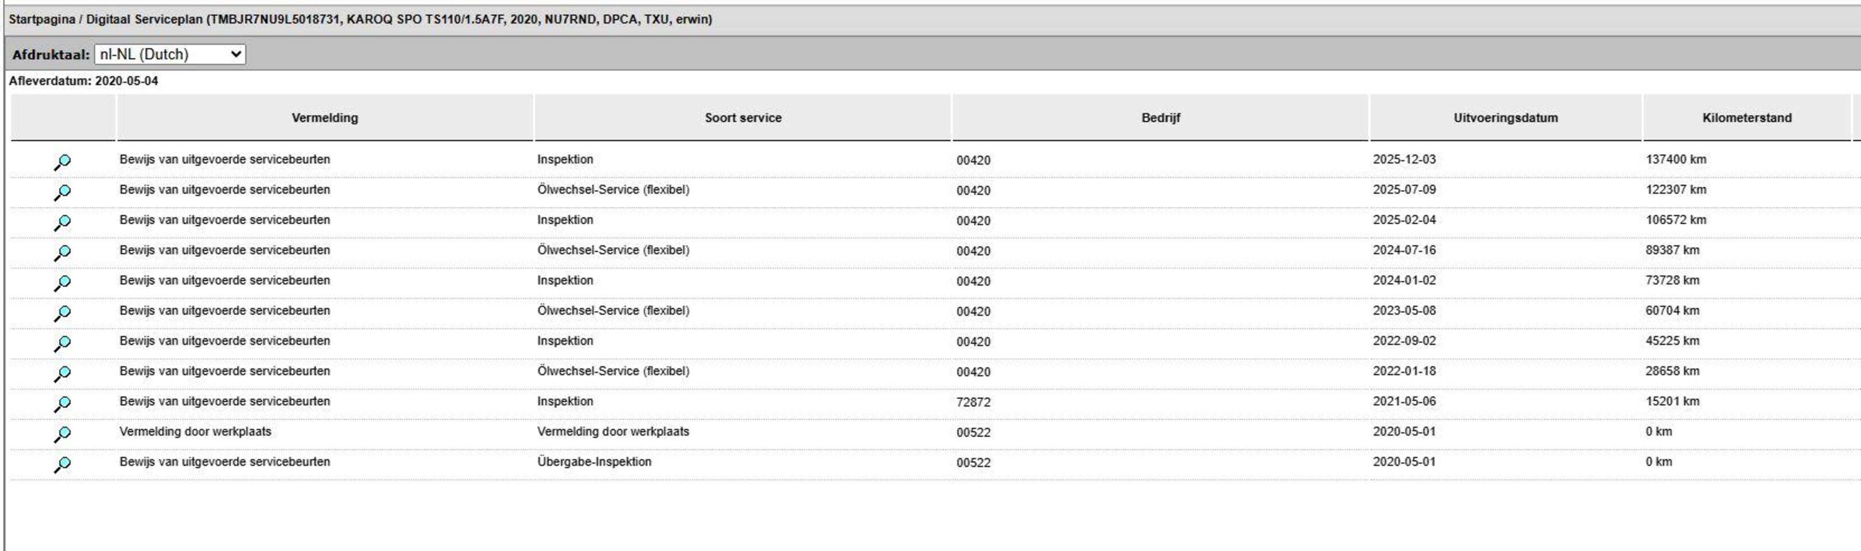
Task: Click the Vermelding column header
Action: 324,118
